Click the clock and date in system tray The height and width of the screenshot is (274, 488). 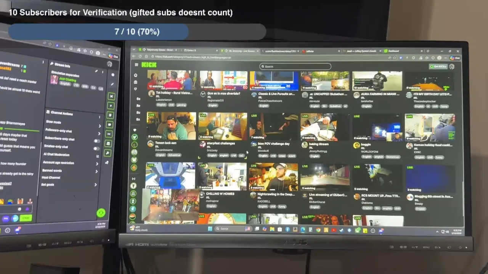click(456, 232)
